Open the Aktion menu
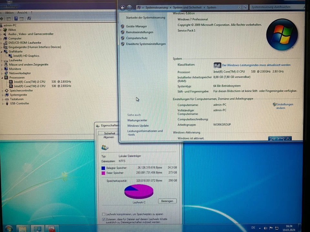This screenshot has height=232, width=310. [x=9, y=12]
